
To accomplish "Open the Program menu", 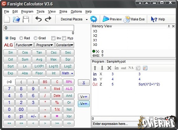I will tap(27, 11).
